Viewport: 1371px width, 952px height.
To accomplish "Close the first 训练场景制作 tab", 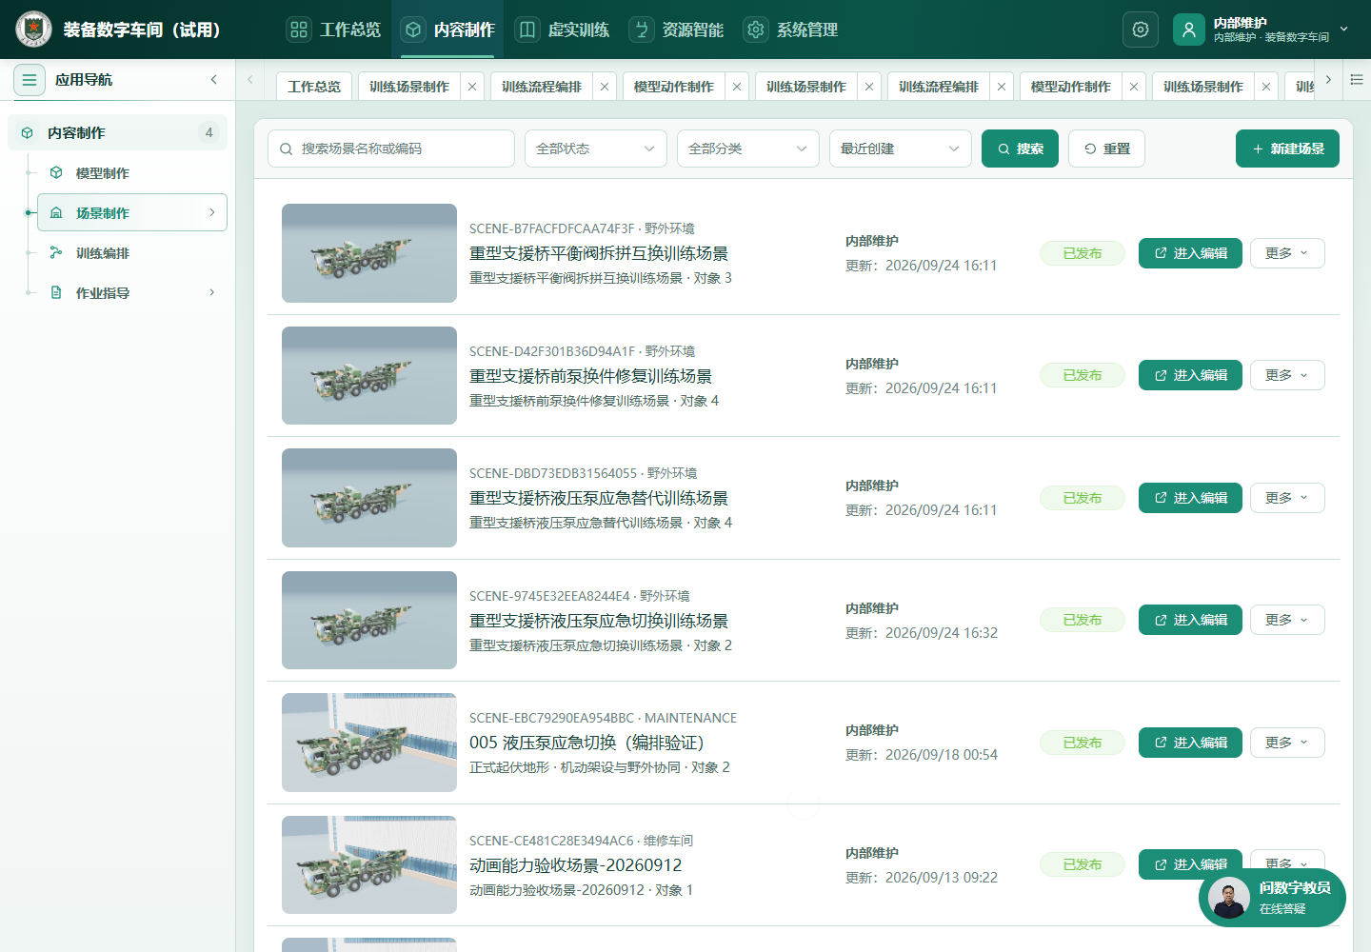I will (472, 87).
